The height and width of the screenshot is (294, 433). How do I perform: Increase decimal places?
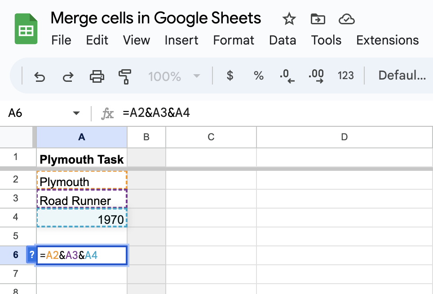click(316, 76)
